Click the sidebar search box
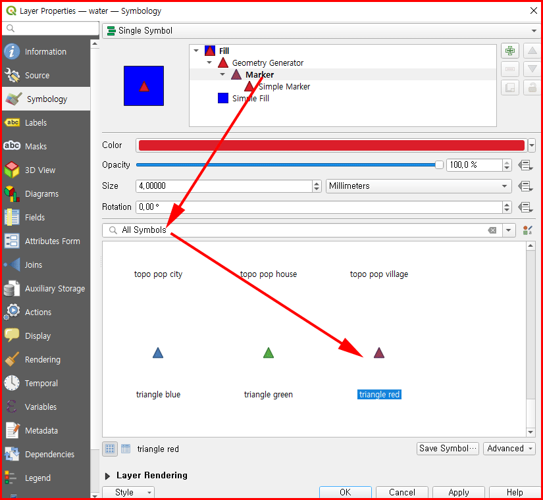The image size is (543, 500). point(51,28)
